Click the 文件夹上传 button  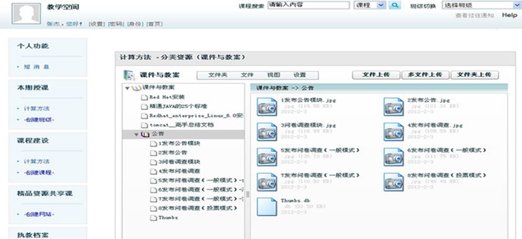tap(474, 75)
